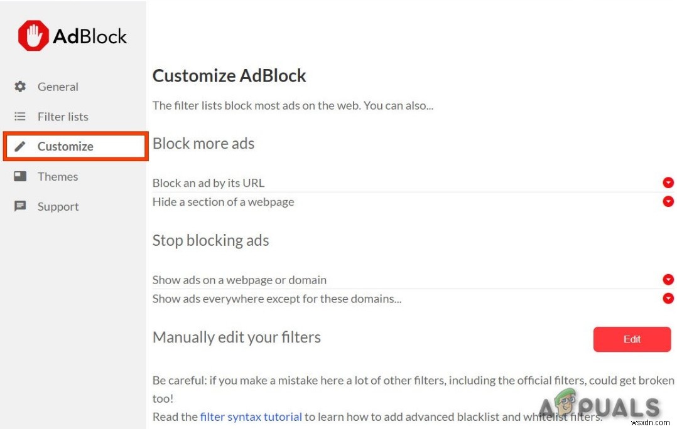The width and height of the screenshot is (677, 429).
Task: Open the Support page
Action: point(58,206)
